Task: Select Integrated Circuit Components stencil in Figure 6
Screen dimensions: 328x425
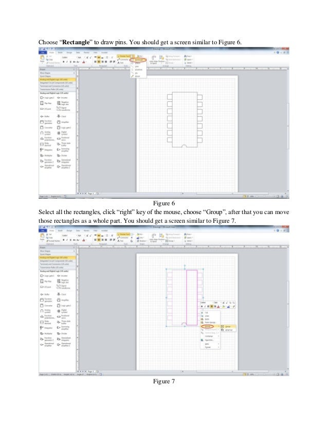Action: (x=57, y=83)
